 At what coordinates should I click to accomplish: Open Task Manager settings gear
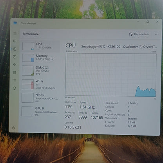tap(13, 128)
